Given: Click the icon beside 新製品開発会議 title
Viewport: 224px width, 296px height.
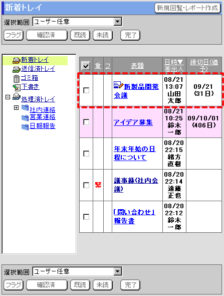Looking at the screenshot, I should click(x=118, y=85).
